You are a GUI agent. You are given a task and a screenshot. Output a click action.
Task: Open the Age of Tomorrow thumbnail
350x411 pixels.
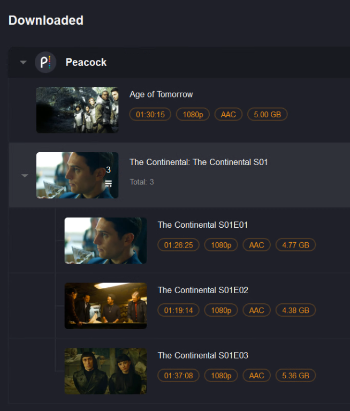[x=77, y=110]
